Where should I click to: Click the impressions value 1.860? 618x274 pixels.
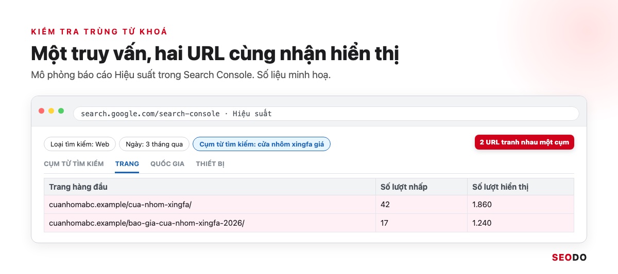point(482,205)
